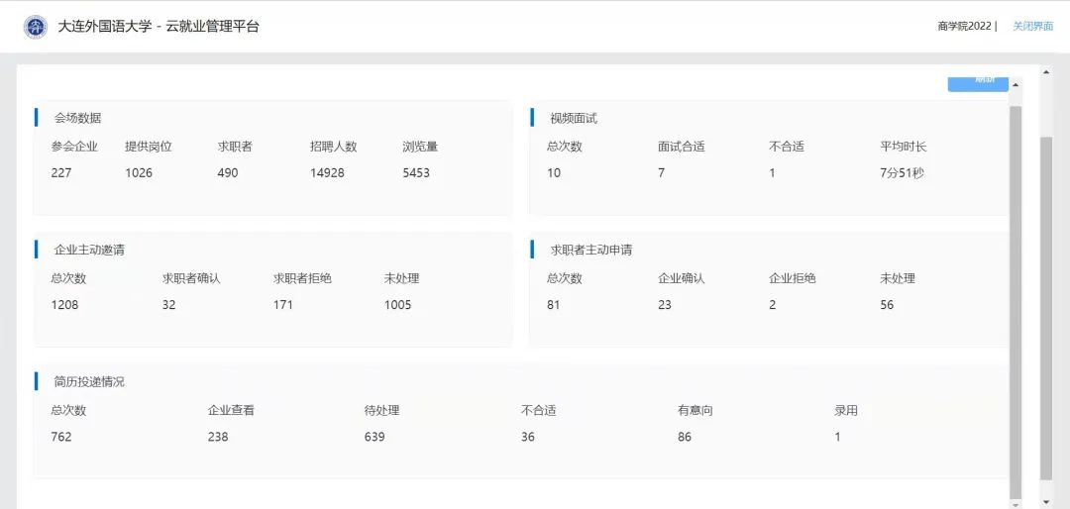Click the 未处理 value 1005
Image resolution: width=1070 pixels, height=509 pixels.
[397, 305]
